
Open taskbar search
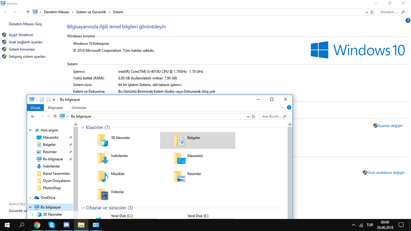click(22, 225)
